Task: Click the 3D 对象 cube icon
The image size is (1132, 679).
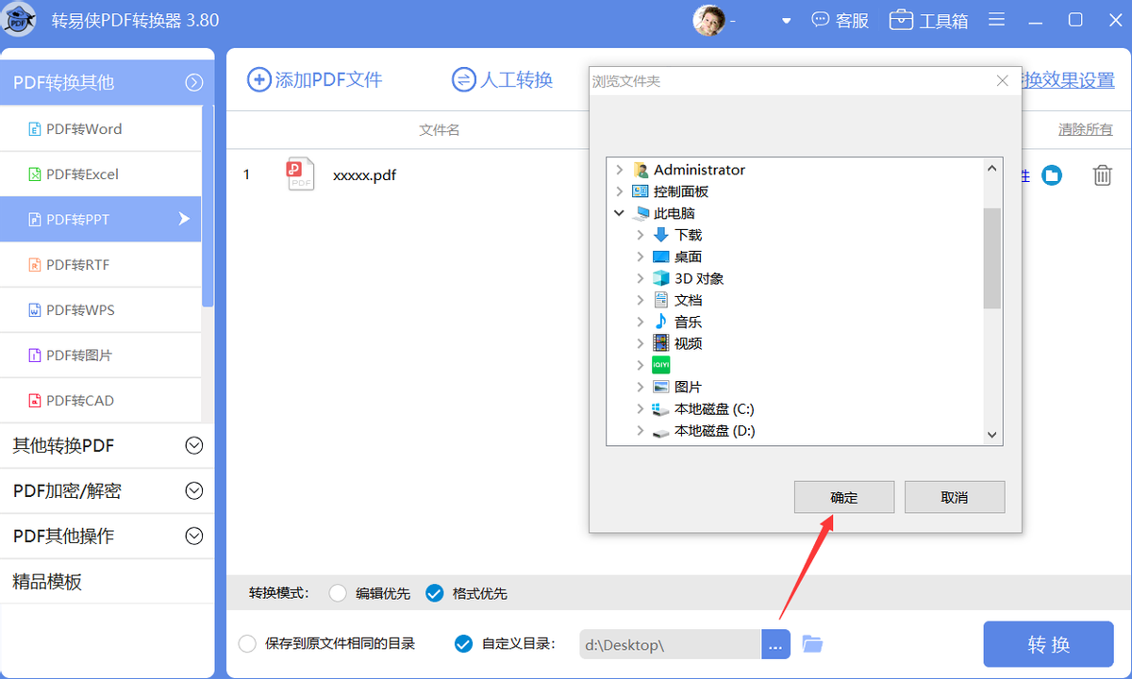Action: tap(660, 278)
